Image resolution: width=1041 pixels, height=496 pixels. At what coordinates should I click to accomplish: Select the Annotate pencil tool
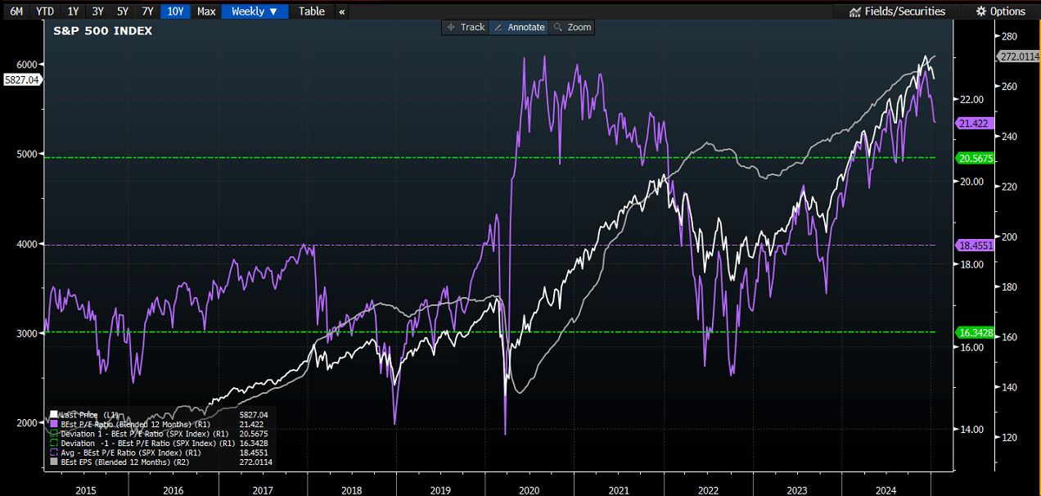(x=518, y=27)
